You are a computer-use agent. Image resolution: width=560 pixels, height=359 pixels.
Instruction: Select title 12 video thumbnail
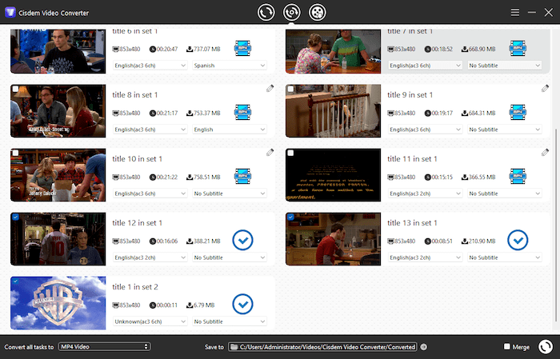[x=58, y=239]
